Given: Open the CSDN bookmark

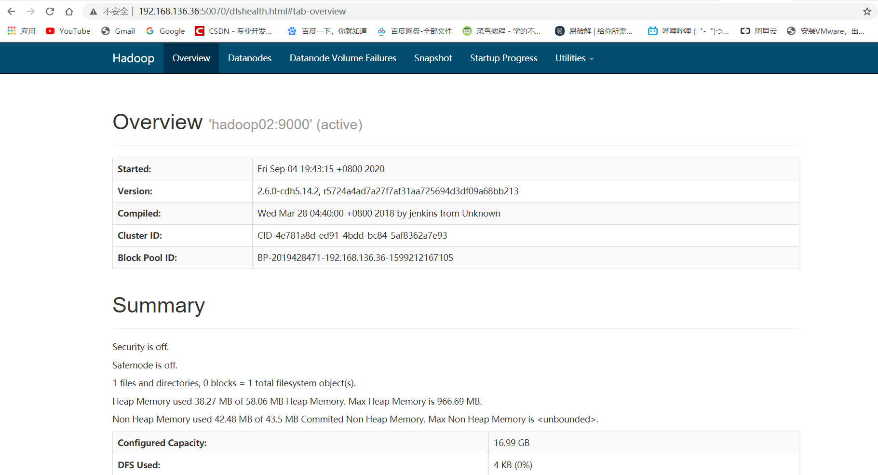Looking at the screenshot, I should click(233, 31).
